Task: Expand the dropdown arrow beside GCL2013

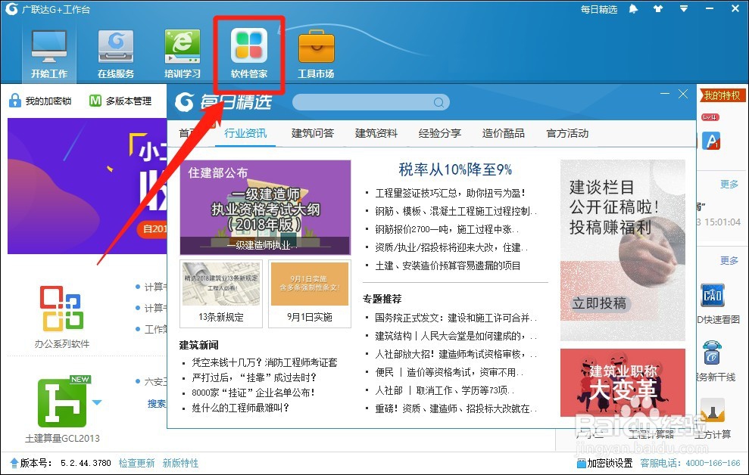Action: click(97, 402)
